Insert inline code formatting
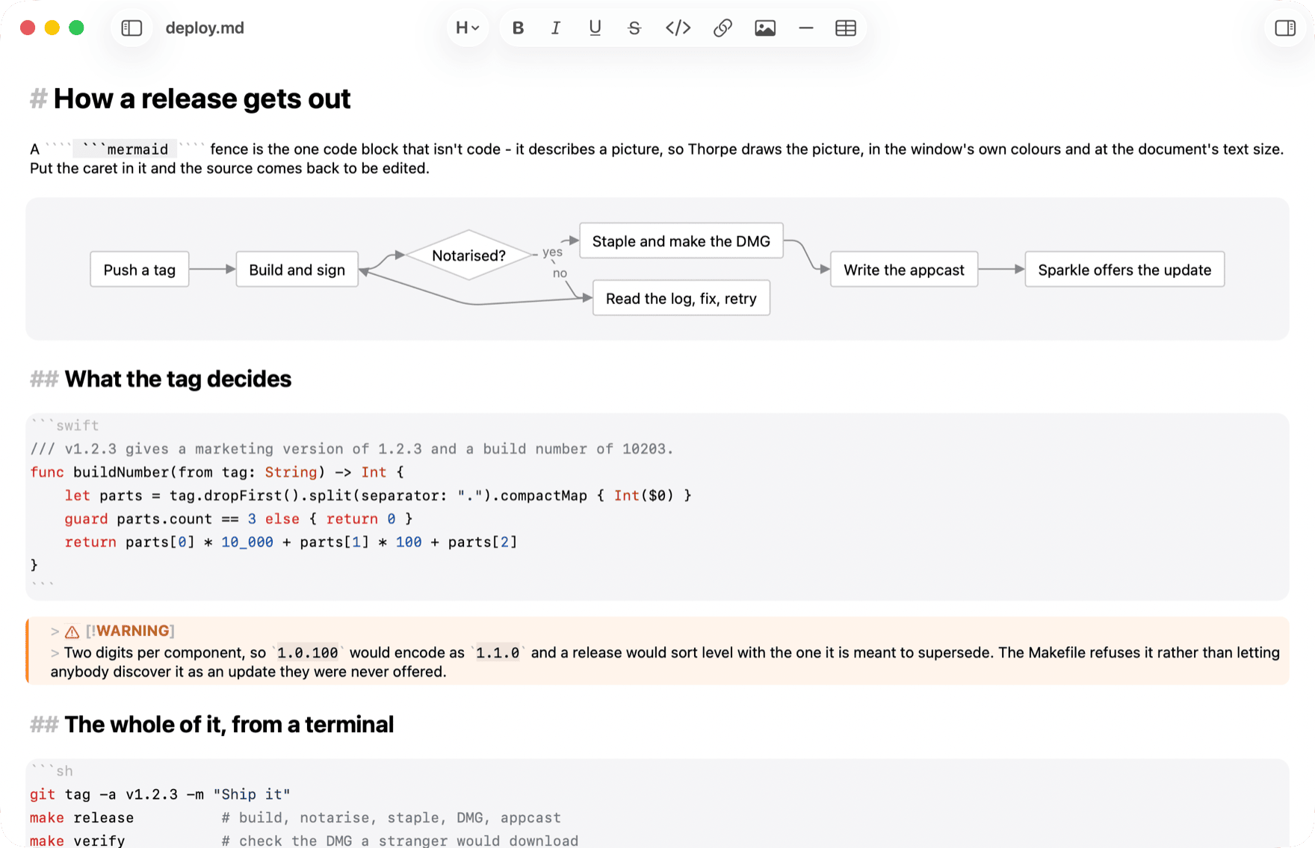The image size is (1315, 848). click(x=678, y=28)
